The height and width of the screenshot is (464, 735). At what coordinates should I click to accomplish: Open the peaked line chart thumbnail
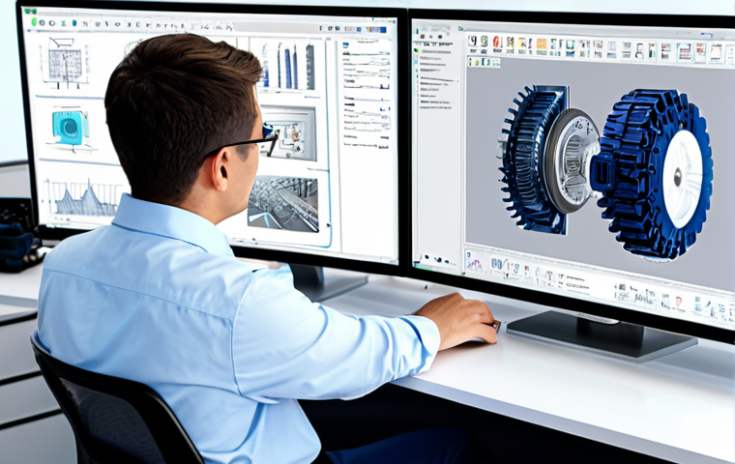click(82, 199)
